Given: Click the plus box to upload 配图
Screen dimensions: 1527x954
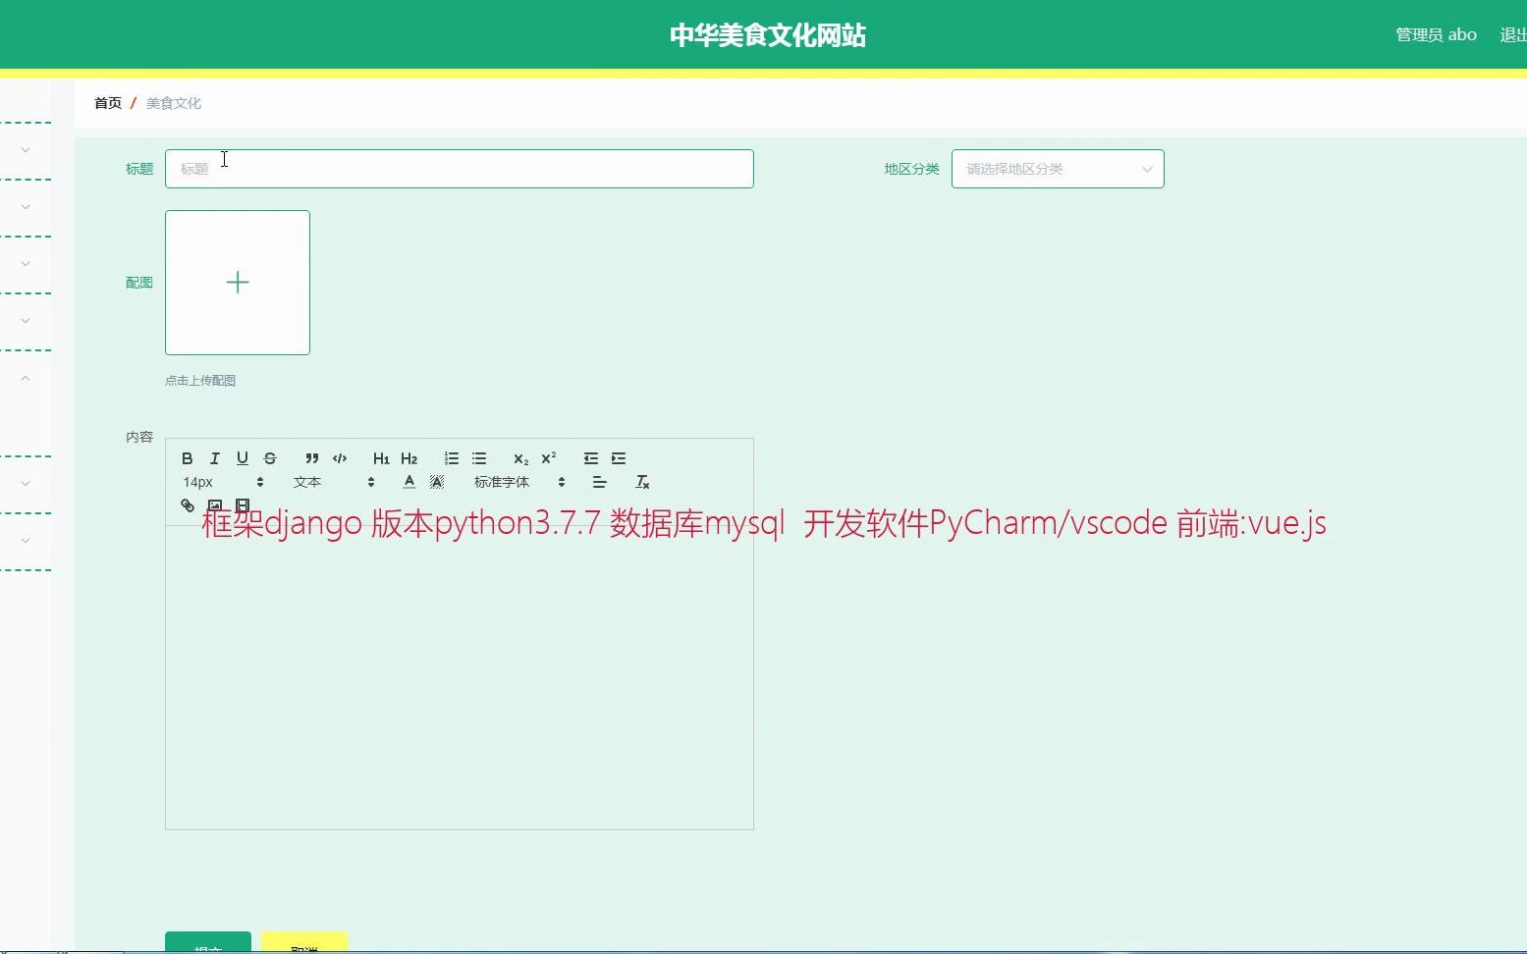Looking at the screenshot, I should 238,283.
